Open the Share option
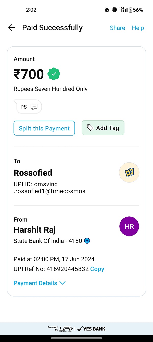This screenshot has height=342, width=153. [117, 28]
